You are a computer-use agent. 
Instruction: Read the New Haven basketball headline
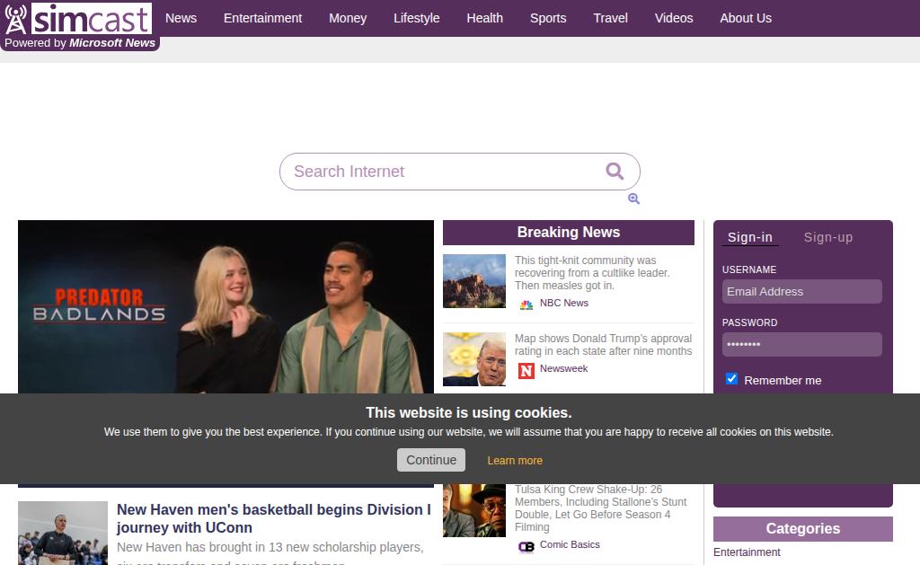273,518
